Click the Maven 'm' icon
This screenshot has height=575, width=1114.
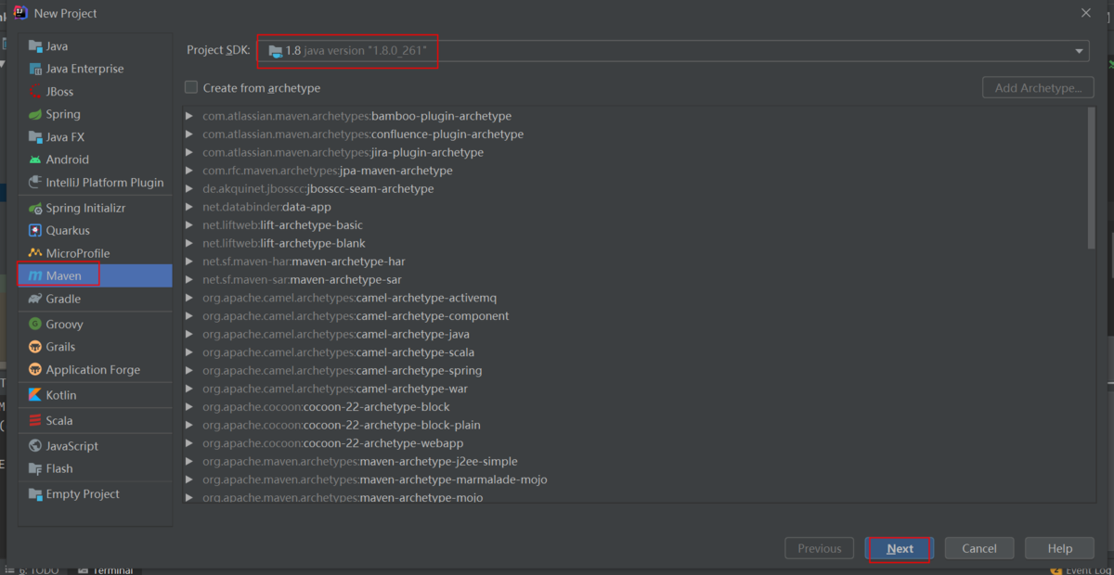pos(35,275)
